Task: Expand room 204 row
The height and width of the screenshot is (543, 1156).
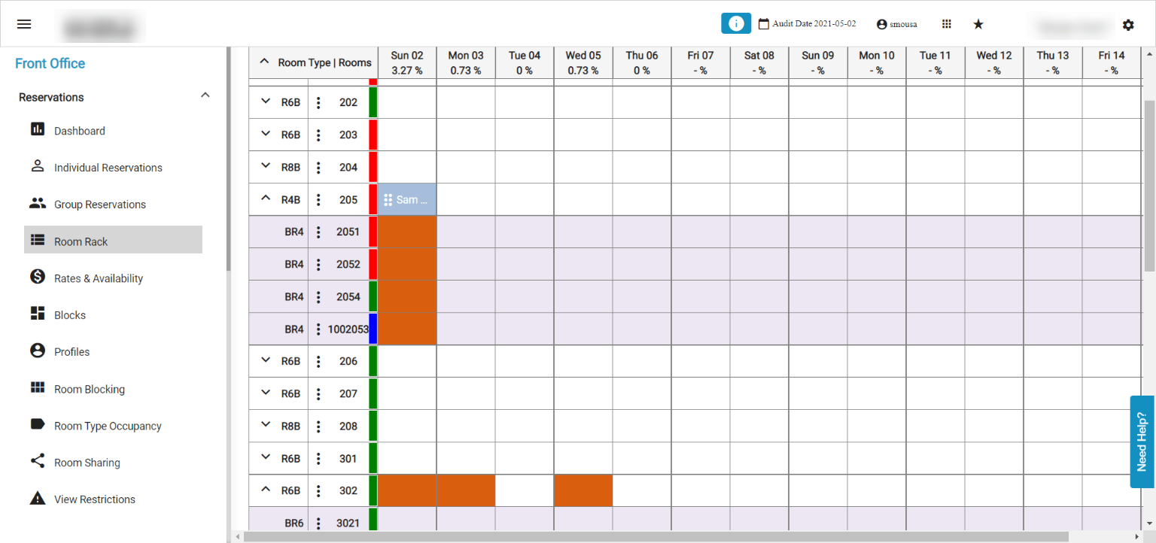Action: click(265, 166)
